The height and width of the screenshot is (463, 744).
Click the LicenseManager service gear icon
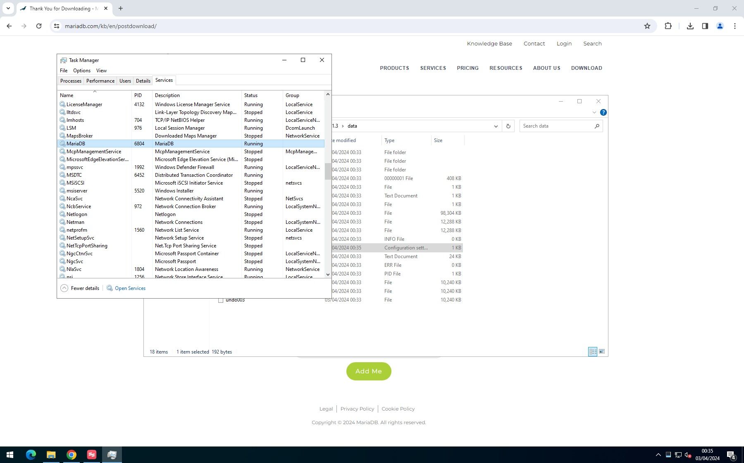[x=62, y=104]
